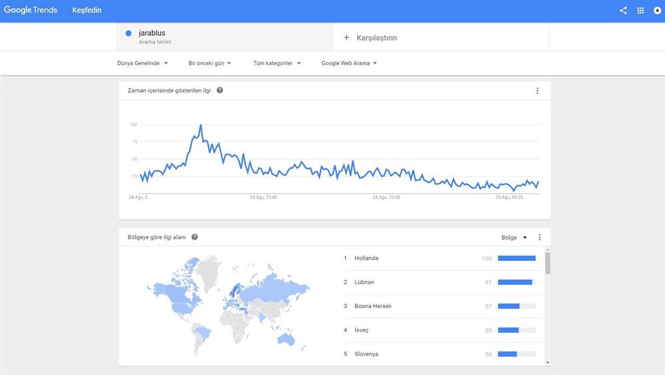Screen dimensions: 665x375
Task: Select Lübnan in the region list
Action: 364,282
